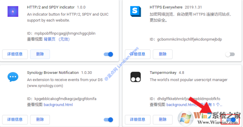243x127 pixels.
Task: Click the Tampermonkey extension title text
Action: coord(163,73)
